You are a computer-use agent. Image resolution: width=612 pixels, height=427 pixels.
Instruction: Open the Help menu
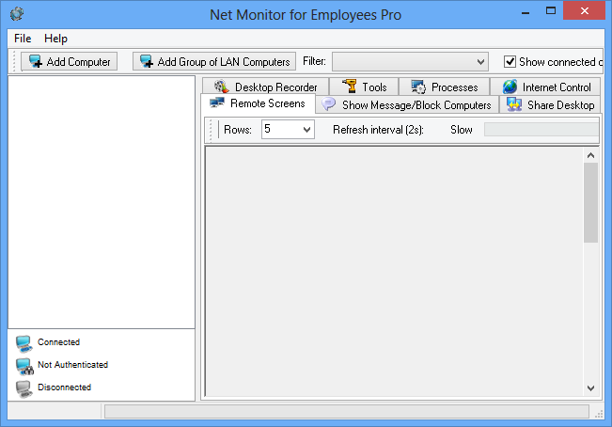pyautogui.click(x=55, y=39)
